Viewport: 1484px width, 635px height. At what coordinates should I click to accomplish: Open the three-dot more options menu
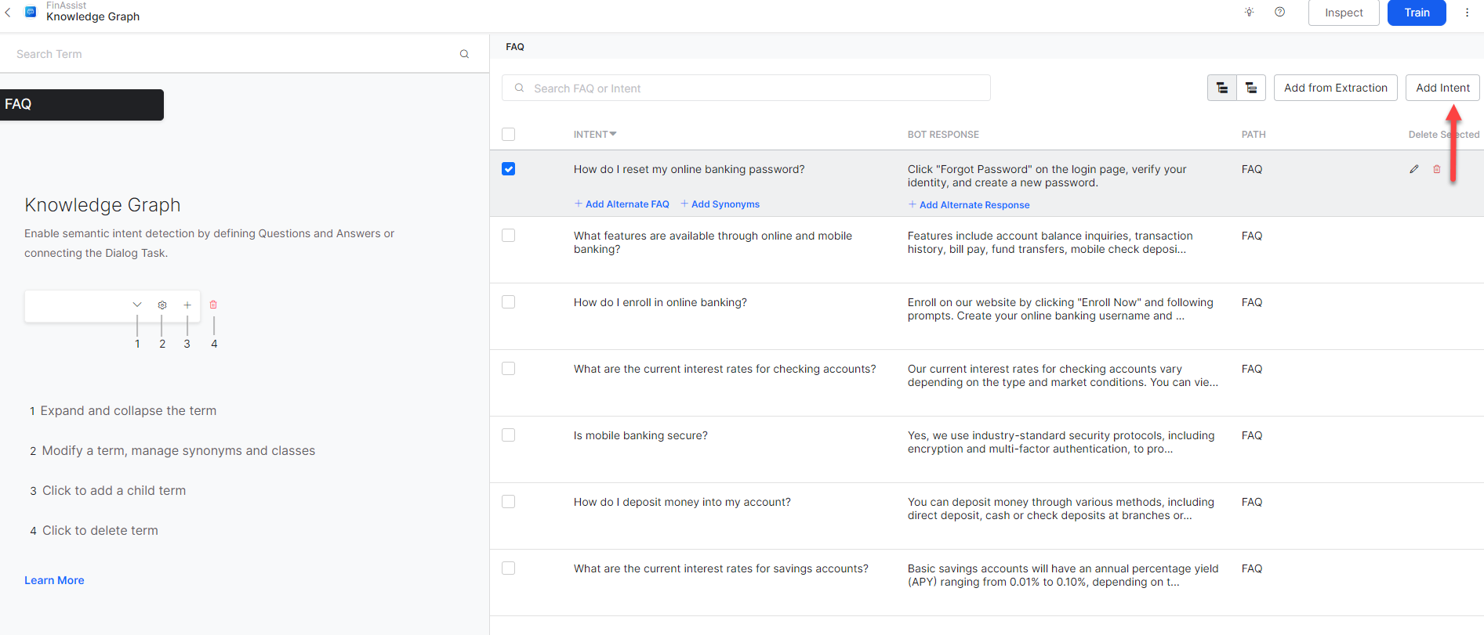[1467, 13]
